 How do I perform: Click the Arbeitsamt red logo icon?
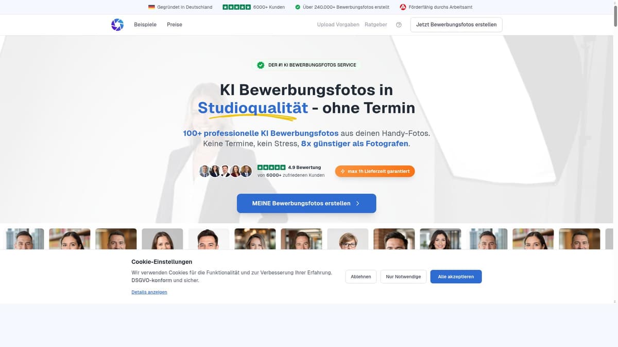(x=403, y=7)
